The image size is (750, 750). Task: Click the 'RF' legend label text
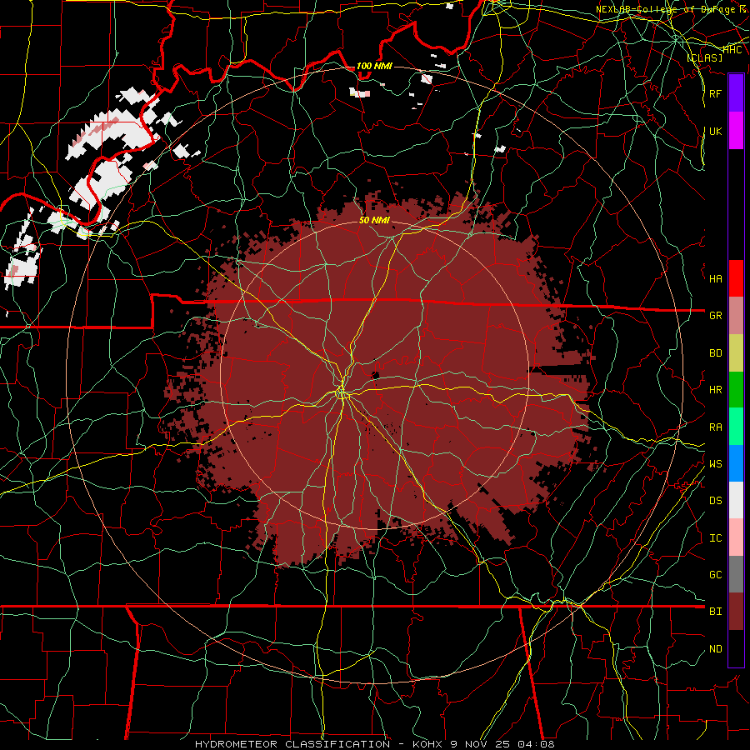click(x=715, y=93)
